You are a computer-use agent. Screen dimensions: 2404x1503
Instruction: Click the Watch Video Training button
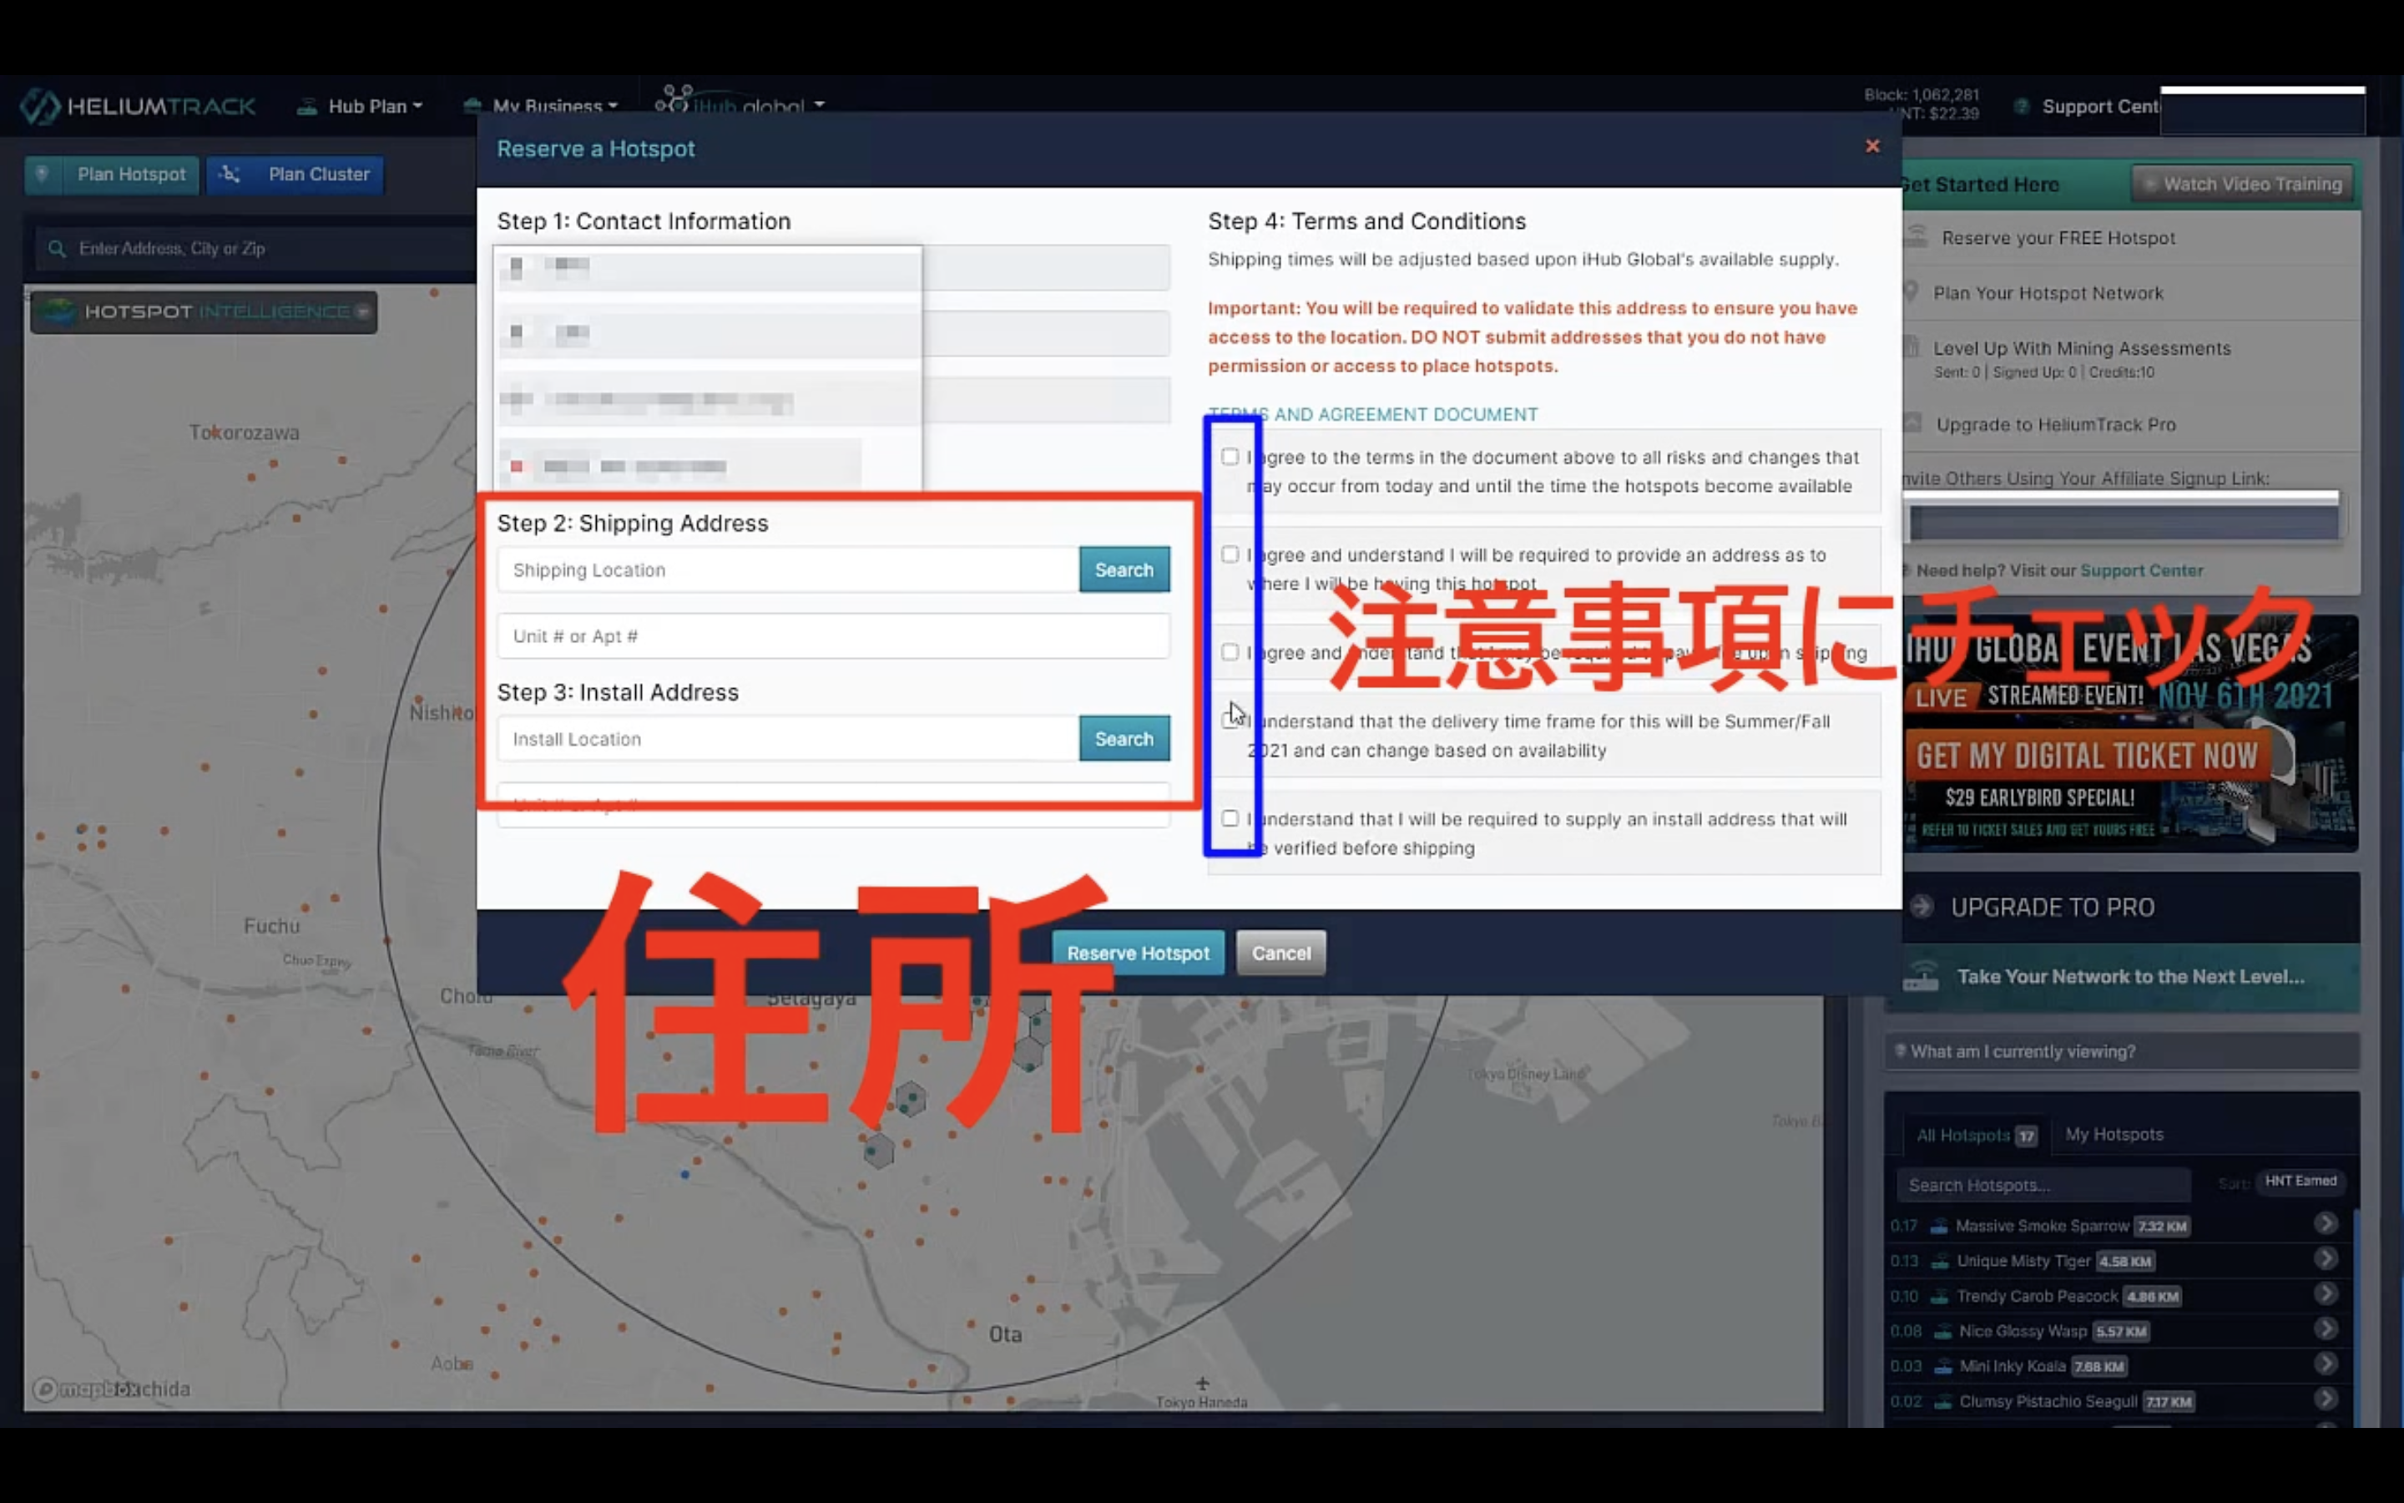coord(2243,185)
